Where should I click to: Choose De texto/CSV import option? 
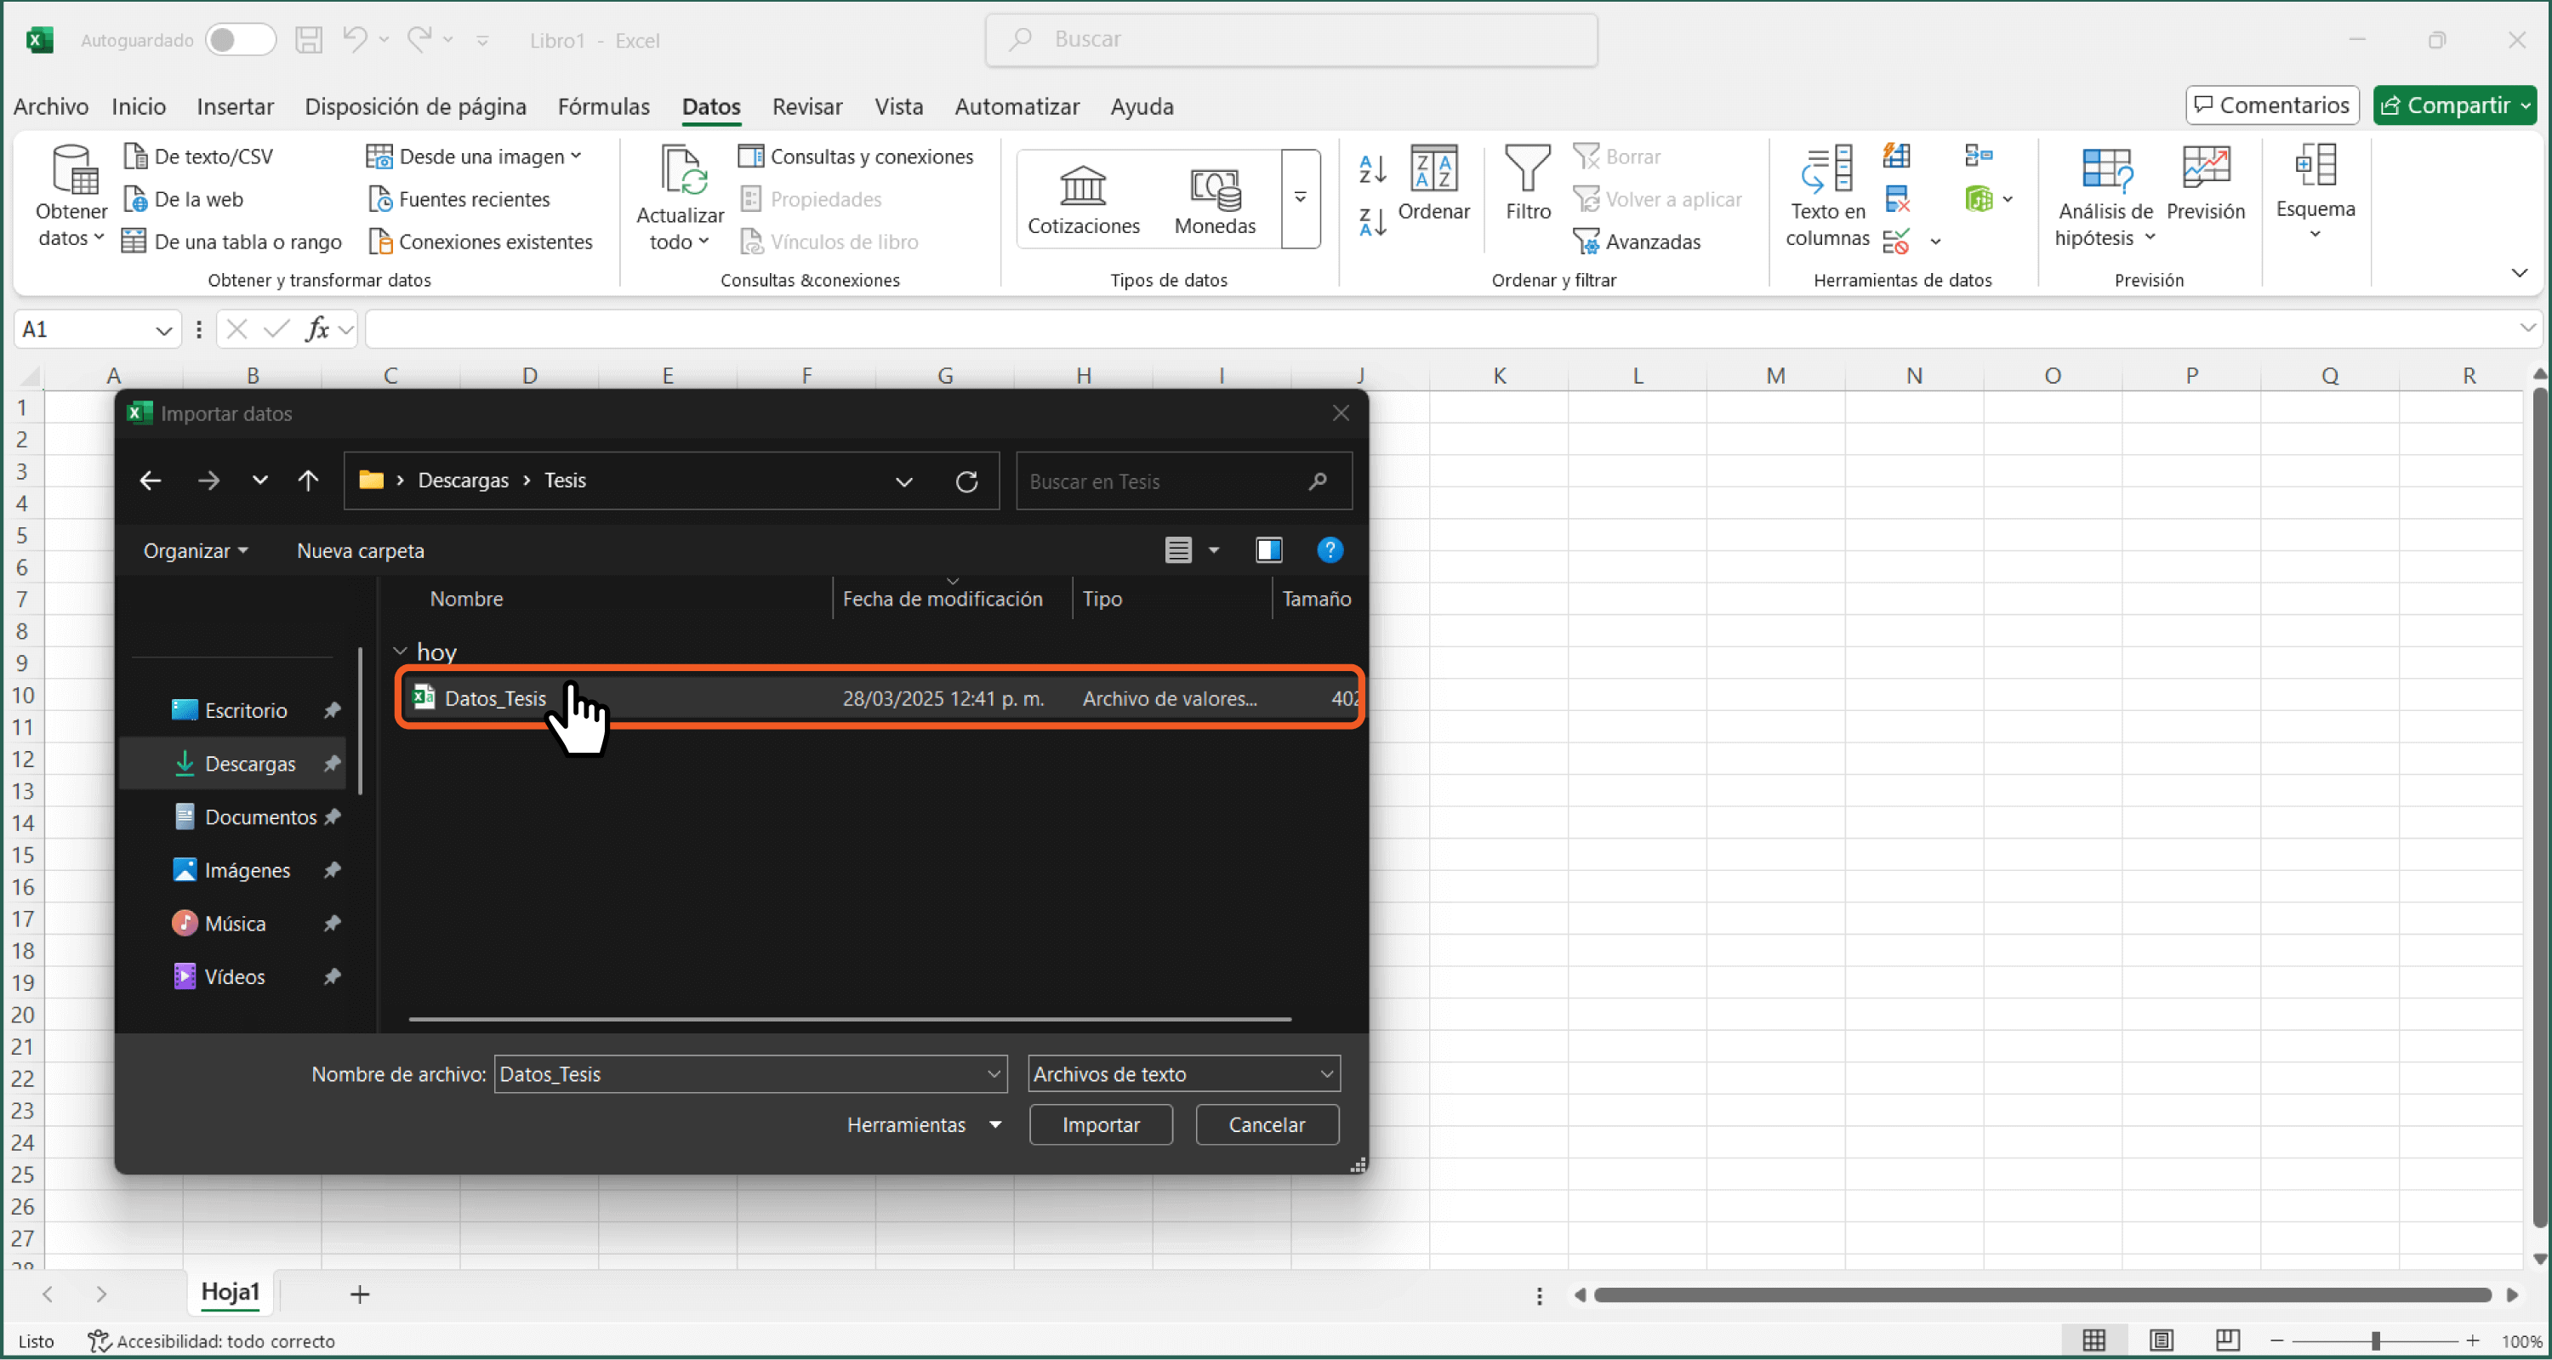click(x=198, y=156)
